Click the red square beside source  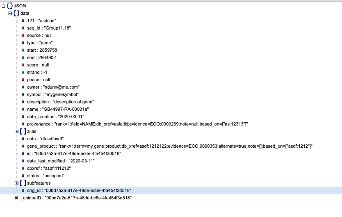tap(23, 36)
